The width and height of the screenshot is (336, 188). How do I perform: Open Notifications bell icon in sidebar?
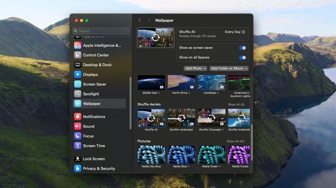pyautogui.click(x=78, y=116)
